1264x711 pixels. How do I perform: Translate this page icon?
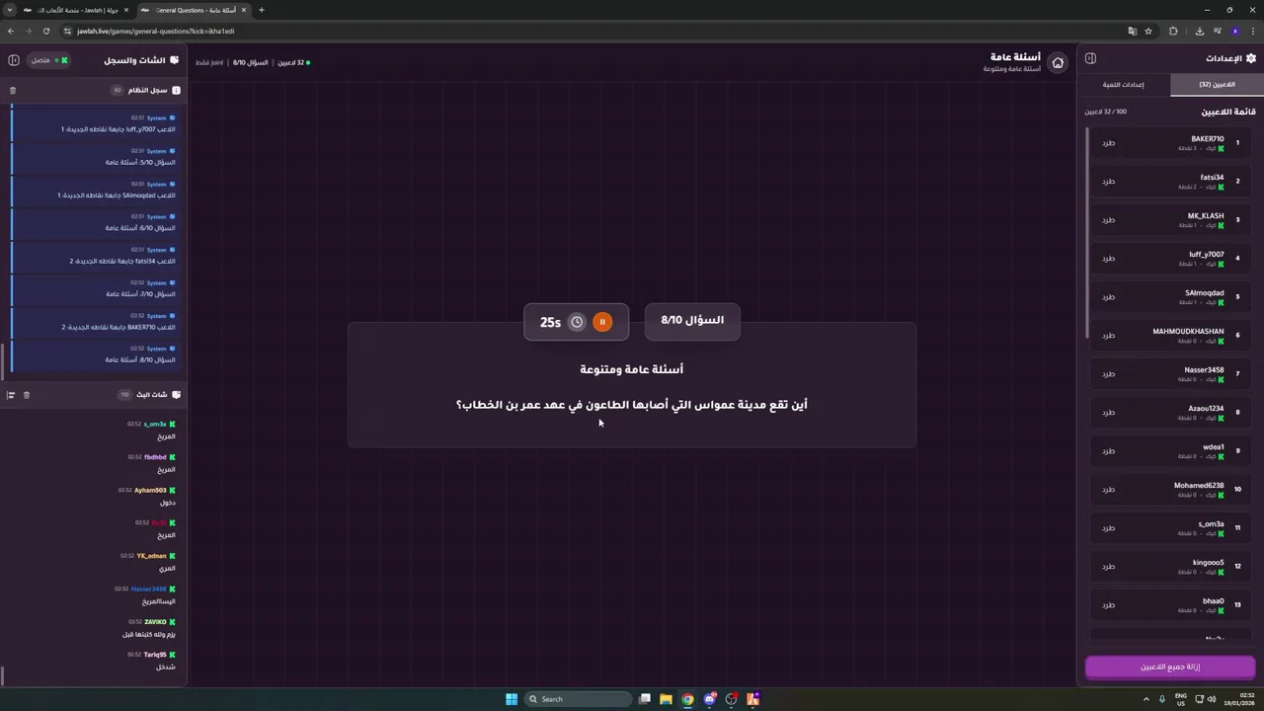point(1133,31)
